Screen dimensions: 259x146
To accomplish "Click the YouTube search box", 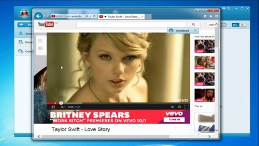I will [x=131, y=24].
